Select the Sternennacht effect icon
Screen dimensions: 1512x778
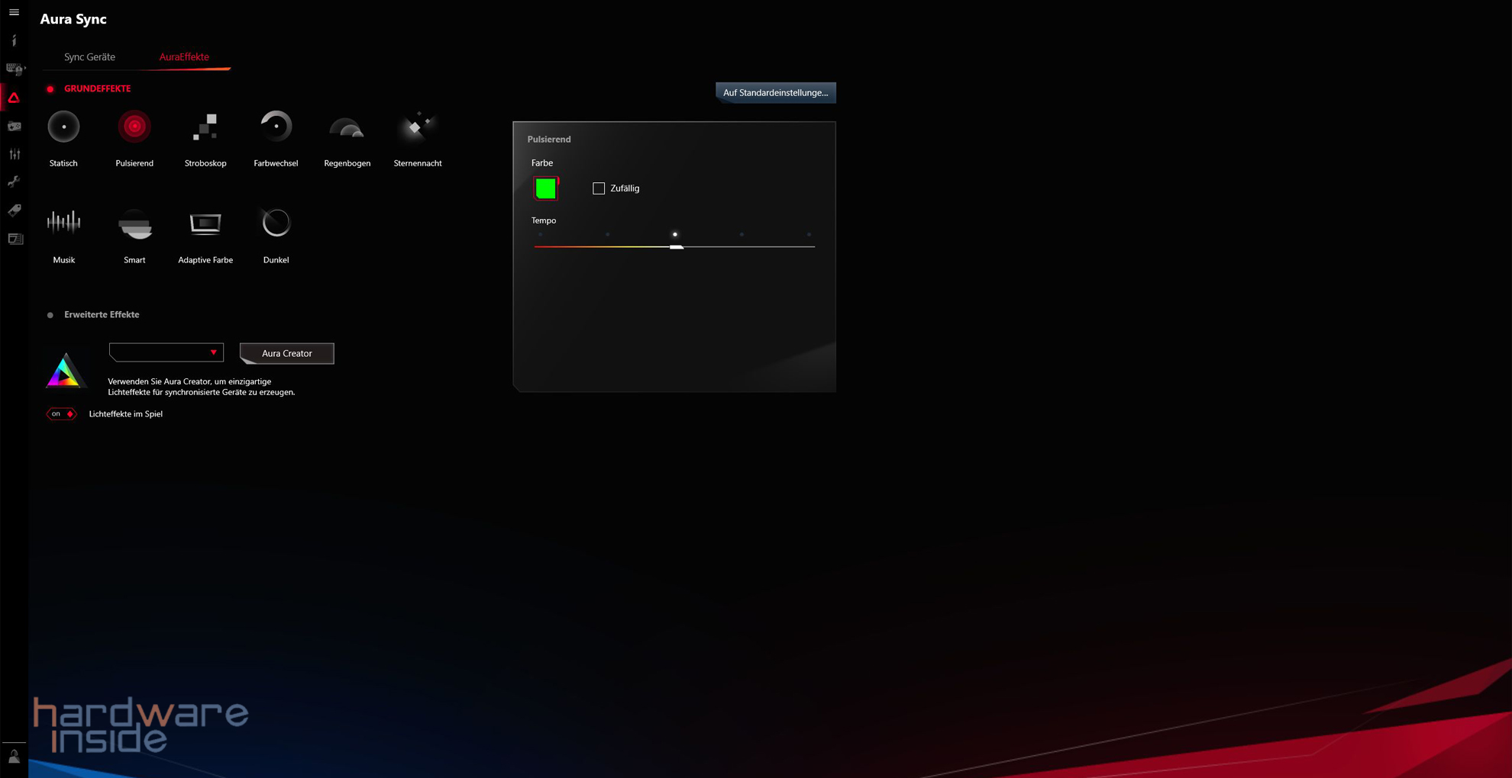(417, 127)
